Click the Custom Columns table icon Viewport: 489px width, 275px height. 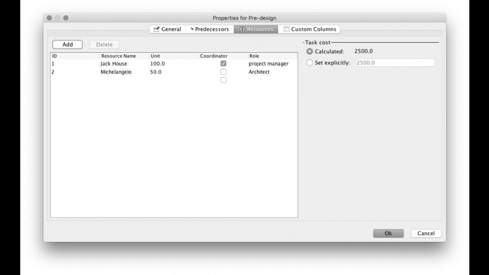click(286, 29)
